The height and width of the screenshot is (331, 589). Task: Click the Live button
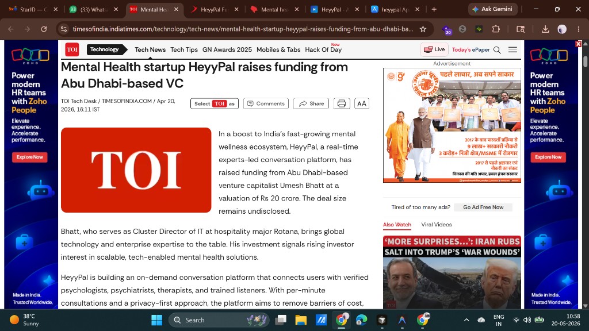[x=434, y=49]
